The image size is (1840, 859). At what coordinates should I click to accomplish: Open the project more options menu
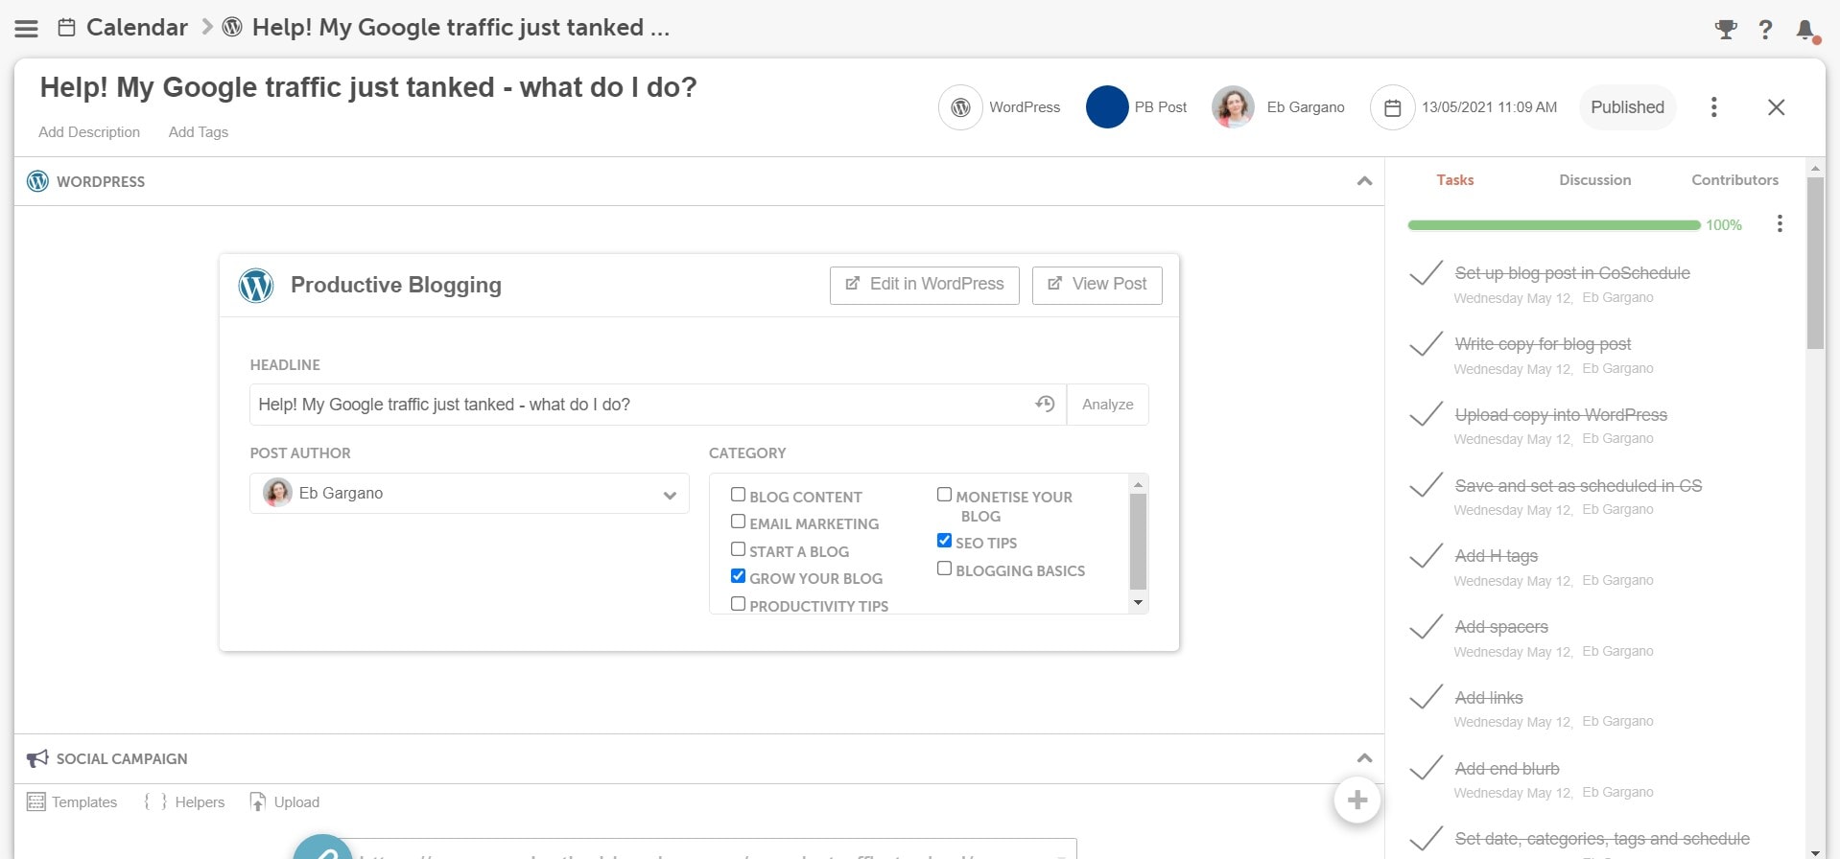coord(1713,107)
